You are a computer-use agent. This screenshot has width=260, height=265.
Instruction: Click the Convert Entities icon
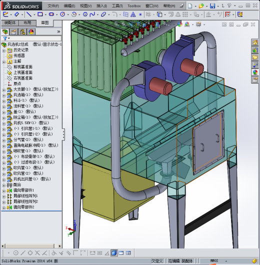pos(159,14)
